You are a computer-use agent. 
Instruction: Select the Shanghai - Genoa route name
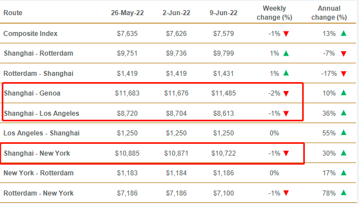pos(32,93)
